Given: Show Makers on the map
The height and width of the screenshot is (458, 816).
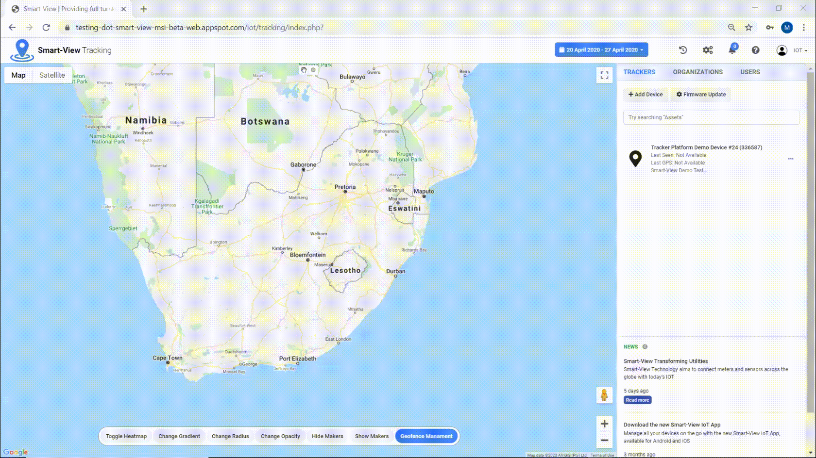Looking at the screenshot, I should click(372, 436).
